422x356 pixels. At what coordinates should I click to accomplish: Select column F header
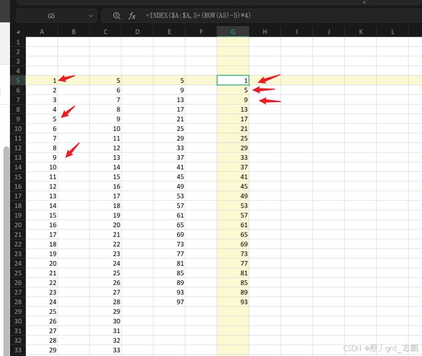click(x=201, y=32)
